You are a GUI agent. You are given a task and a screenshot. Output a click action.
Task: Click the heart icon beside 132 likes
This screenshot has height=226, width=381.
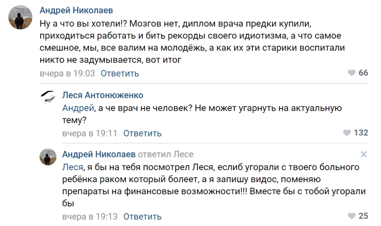pyautogui.click(x=347, y=133)
